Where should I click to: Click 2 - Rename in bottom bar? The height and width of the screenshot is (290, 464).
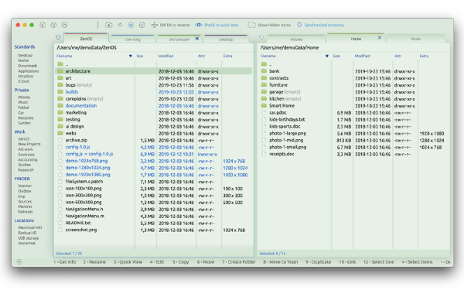[x=94, y=262]
